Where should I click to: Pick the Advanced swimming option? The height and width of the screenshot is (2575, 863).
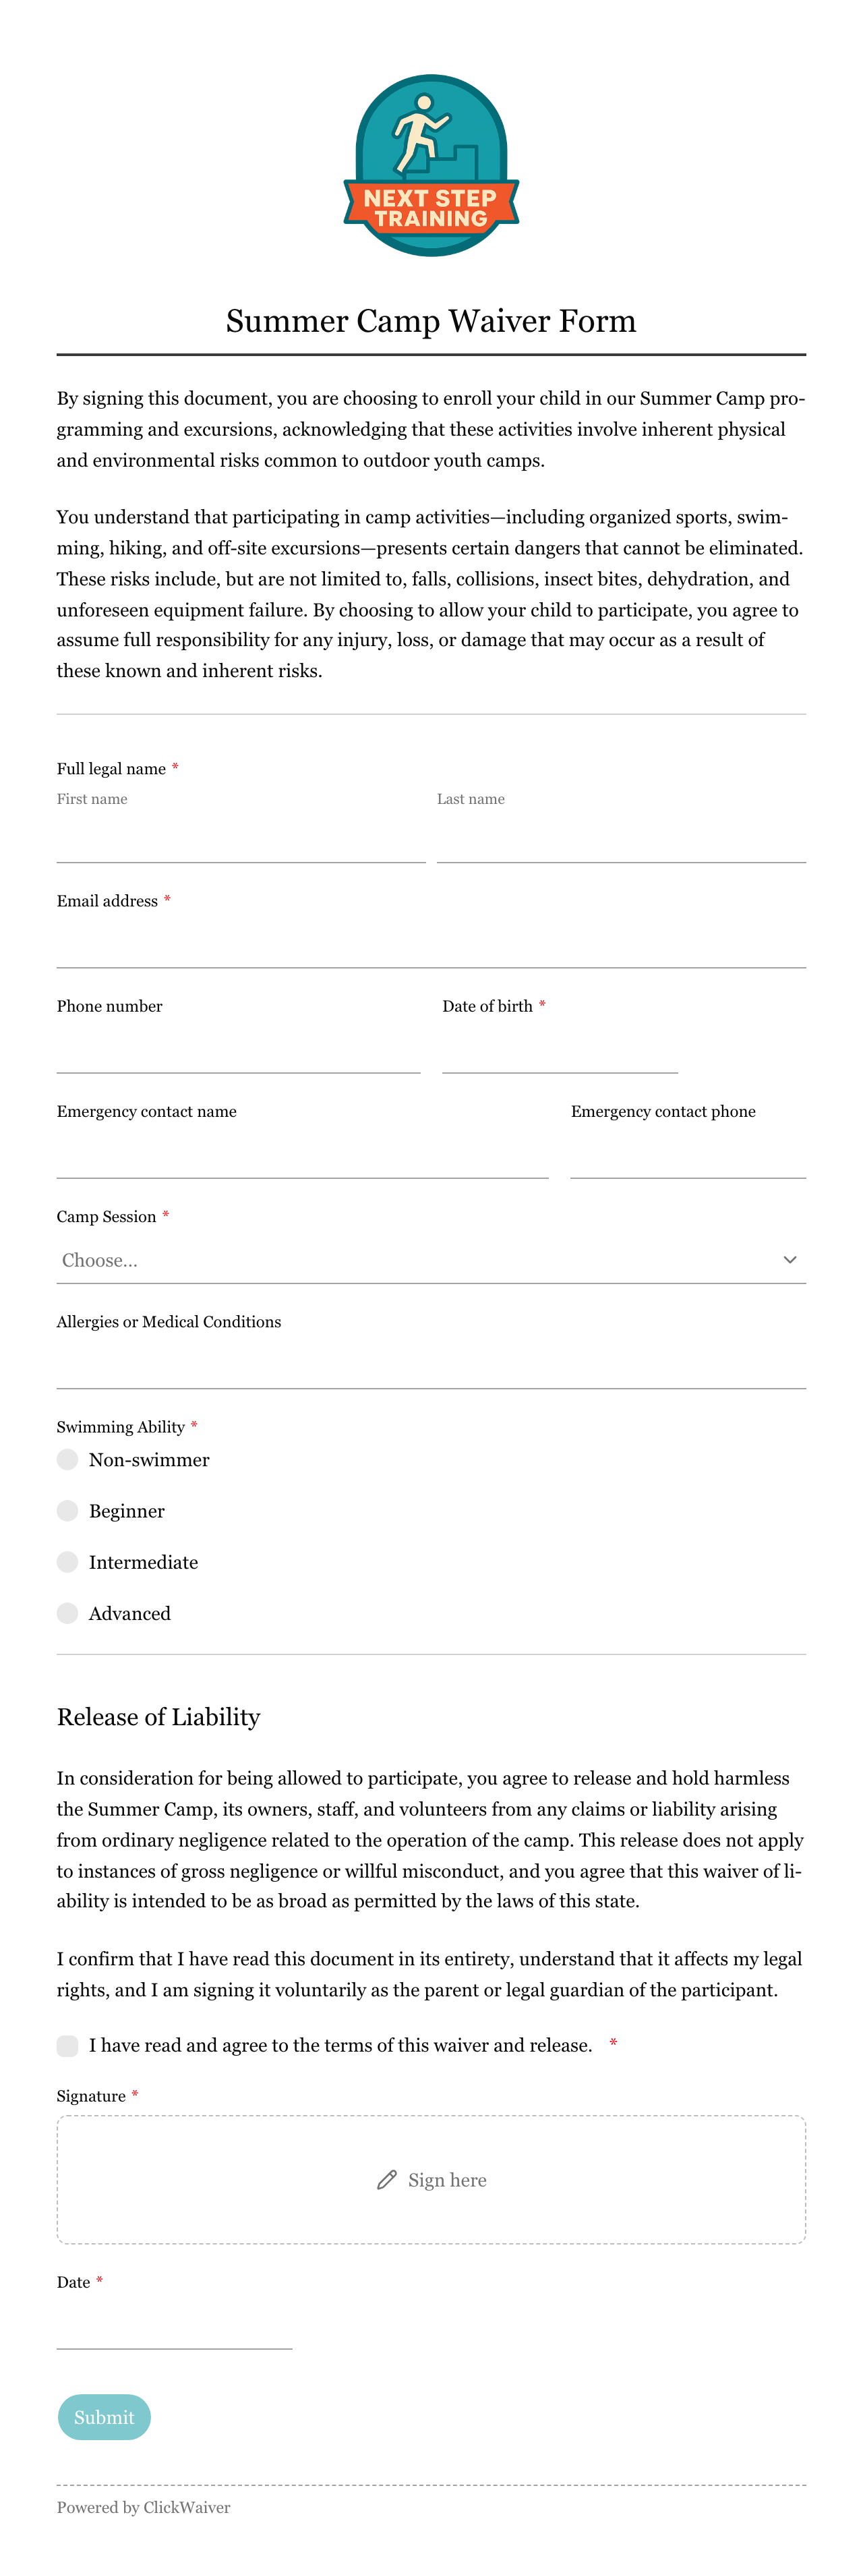pyautogui.click(x=67, y=1613)
